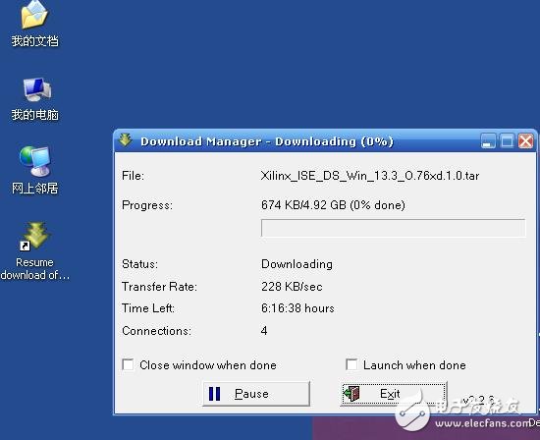
Task: Click the 674 KB/4.92 GB progress text
Action: click(333, 205)
